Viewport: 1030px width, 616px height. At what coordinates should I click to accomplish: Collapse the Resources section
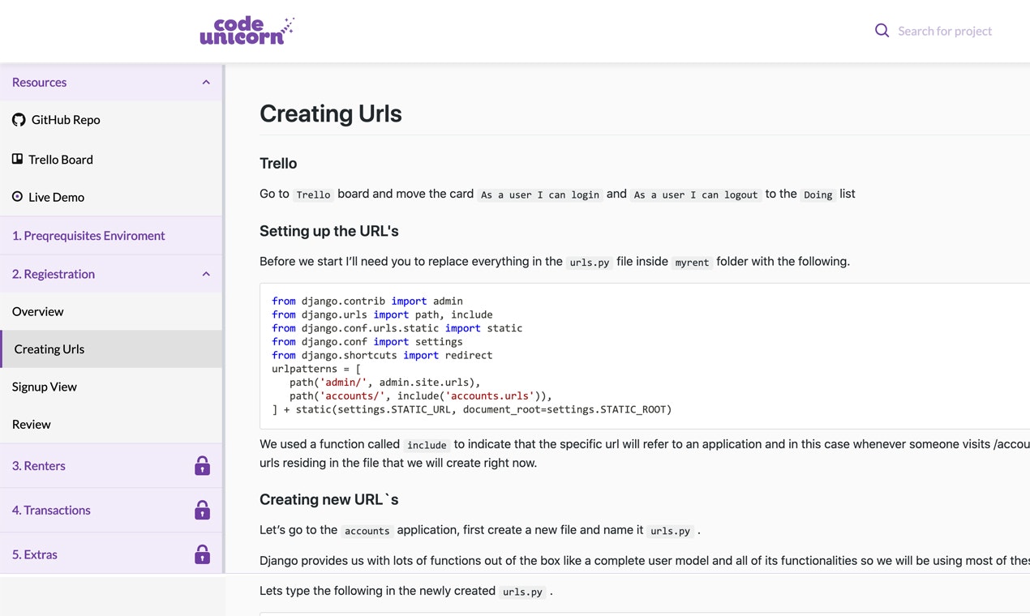coord(206,82)
